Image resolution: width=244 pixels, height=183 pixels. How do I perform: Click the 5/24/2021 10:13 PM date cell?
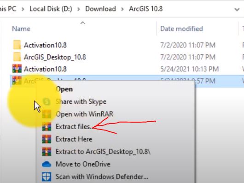coord(189,69)
